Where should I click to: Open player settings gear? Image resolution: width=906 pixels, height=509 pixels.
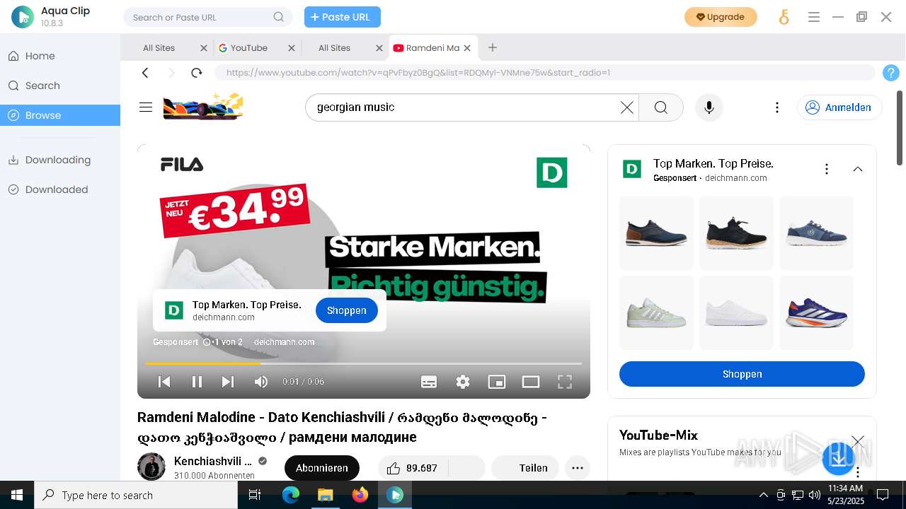(x=463, y=382)
